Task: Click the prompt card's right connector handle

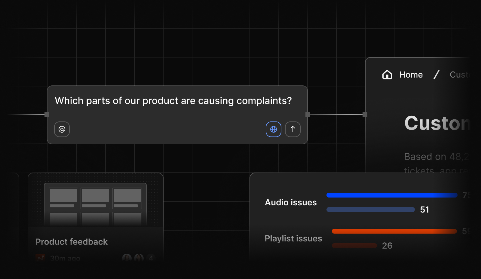Action: tap(308, 114)
